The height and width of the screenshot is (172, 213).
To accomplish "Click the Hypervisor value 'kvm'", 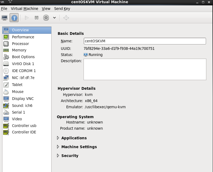I will (89, 95).
